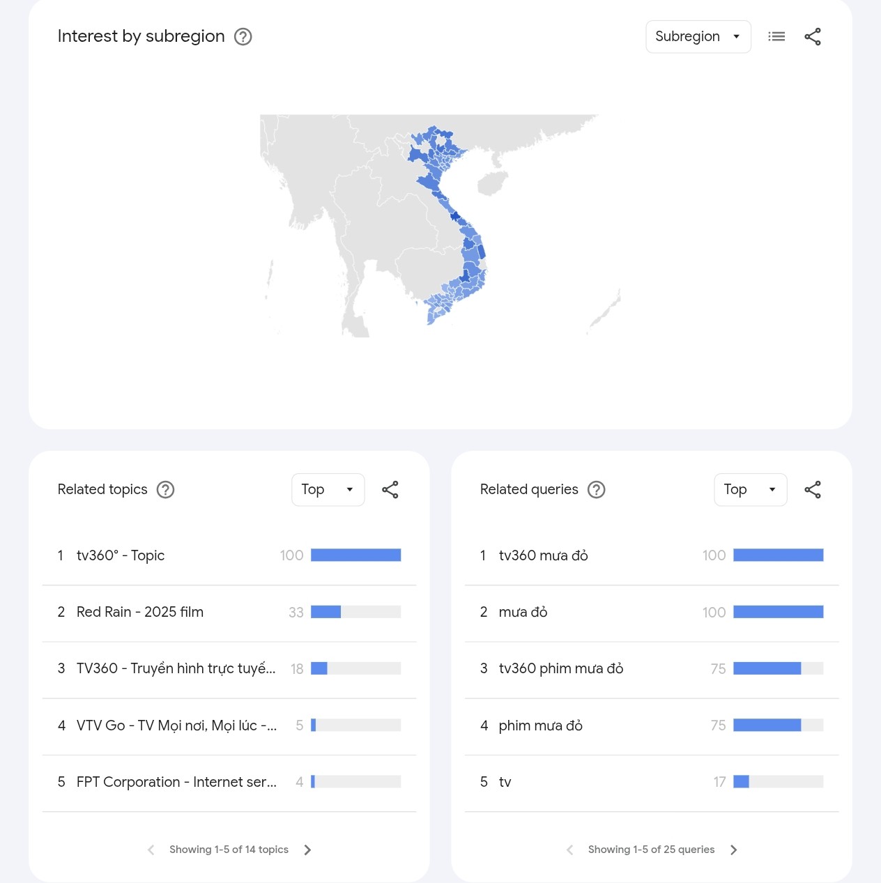Screen dimensions: 881x883
Task: Open the help icon next to Related queries
Action: pos(597,490)
